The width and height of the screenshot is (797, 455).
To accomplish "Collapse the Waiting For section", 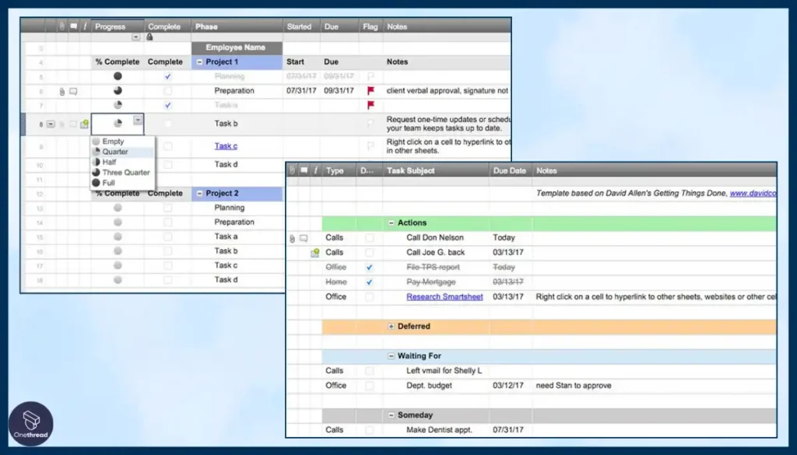I will tap(391, 356).
